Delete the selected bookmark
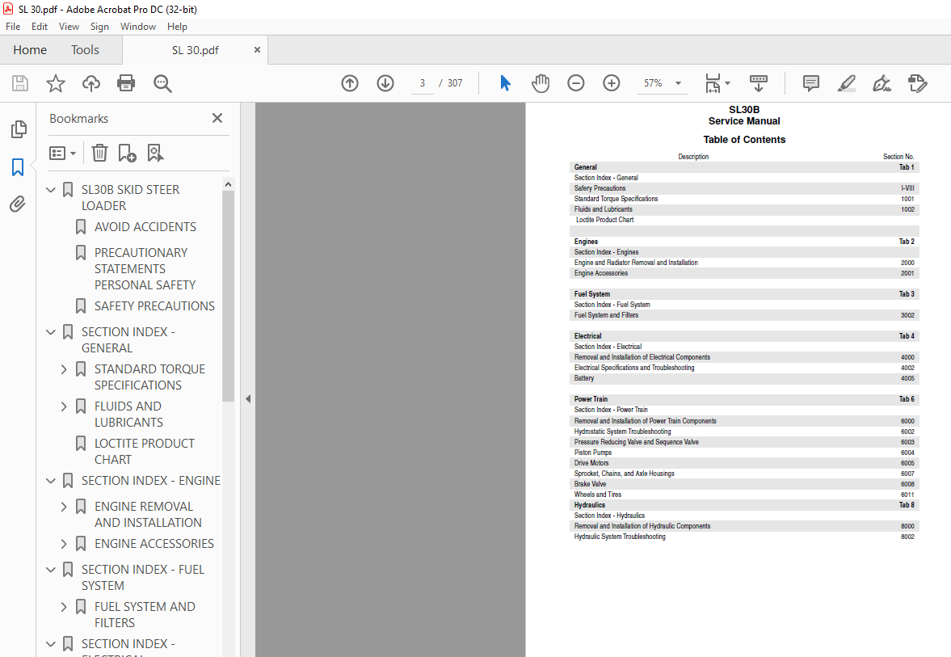This screenshot has width=951, height=657. 99,153
